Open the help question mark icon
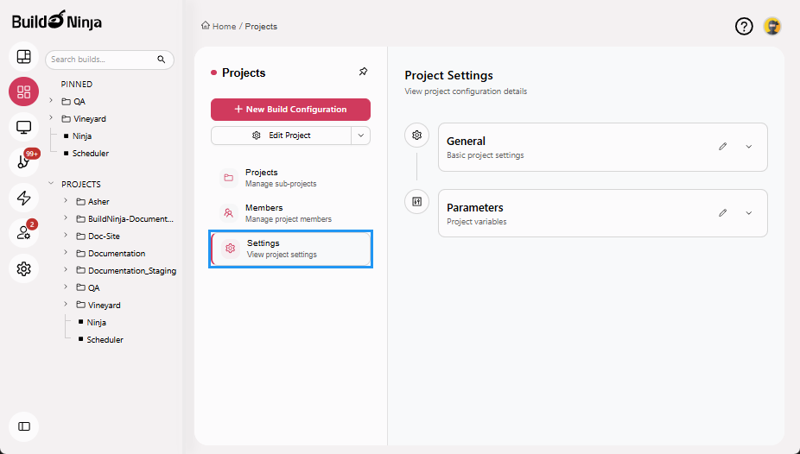 coord(744,26)
